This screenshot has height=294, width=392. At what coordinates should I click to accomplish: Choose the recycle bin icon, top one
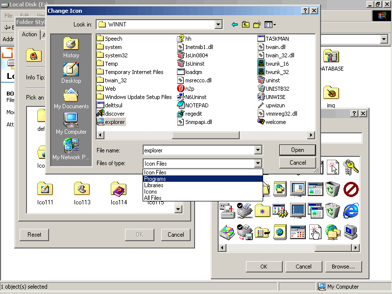[x=333, y=189]
